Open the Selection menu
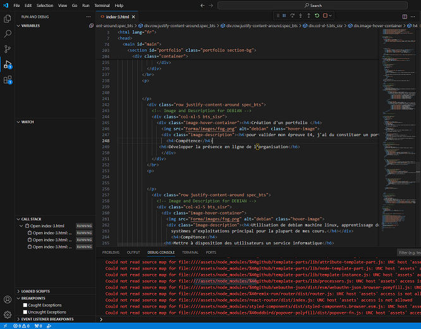Viewport: 421px width, 329px height. click(x=45, y=5)
